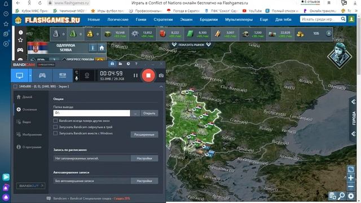361x203 pixels.
Task: Click the output folder path field
Action: (91, 113)
